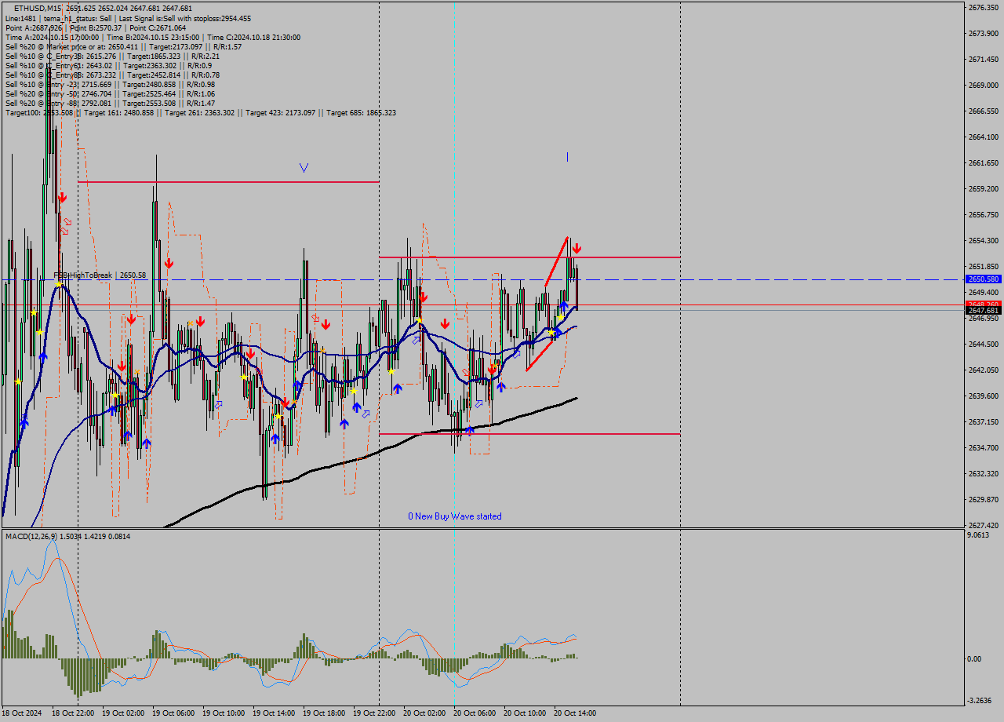The height and width of the screenshot is (722, 1004).
Task: Click the 2632.320 price axis label
Action: pyautogui.click(x=983, y=474)
